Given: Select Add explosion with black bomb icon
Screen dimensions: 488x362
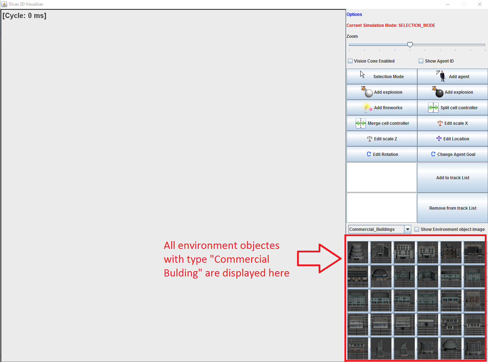Looking at the screenshot, I should click(453, 92).
